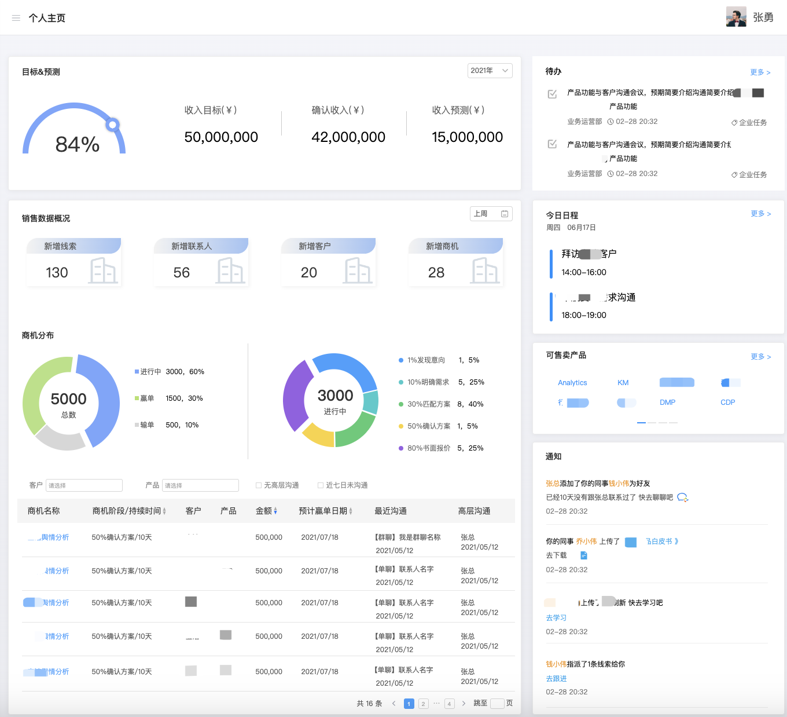The width and height of the screenshot is (787, 717).
Task: Select page 1 in pagination
Action: point(409,704)
